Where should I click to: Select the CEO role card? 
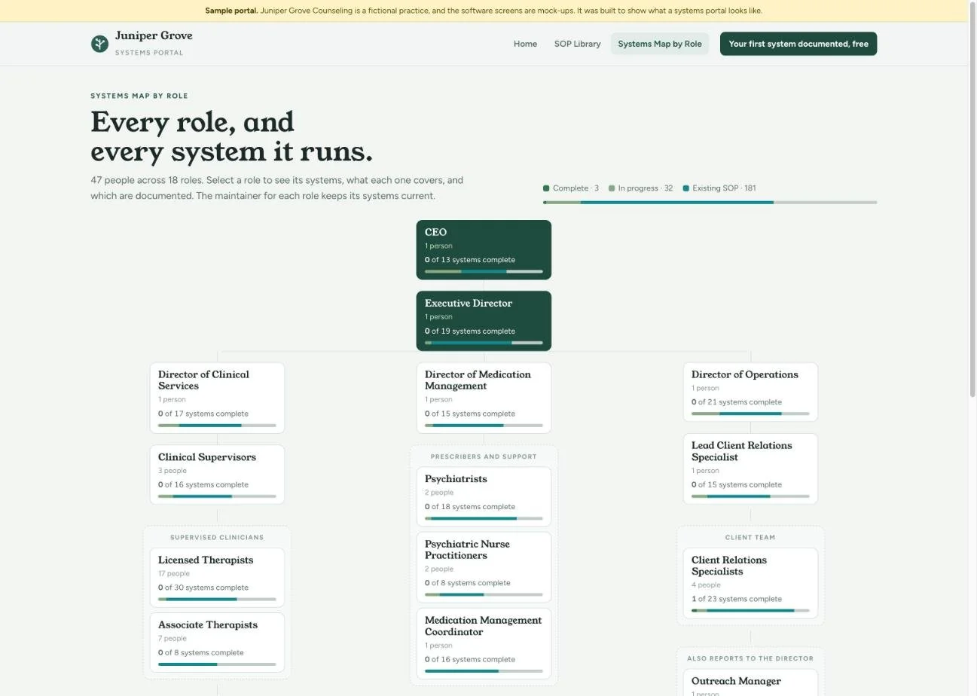[x=484, y=249]
